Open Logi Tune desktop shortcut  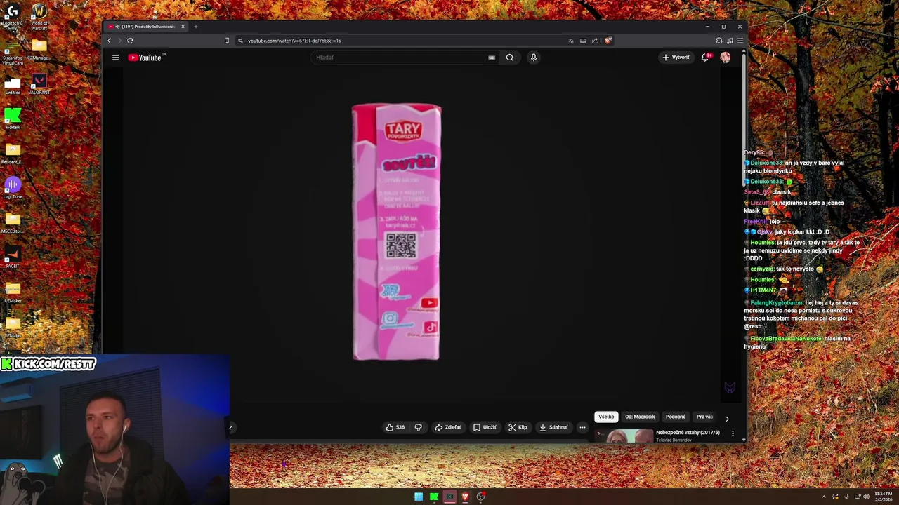tap(13, 188)
